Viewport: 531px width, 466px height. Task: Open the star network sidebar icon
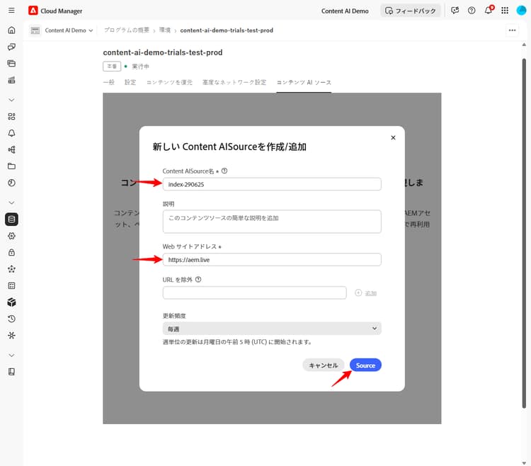click(11, 269)
